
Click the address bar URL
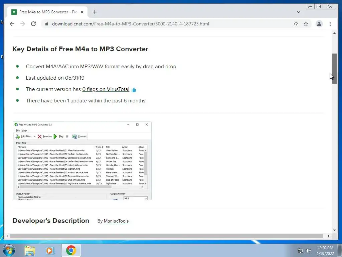pos(131,24)
